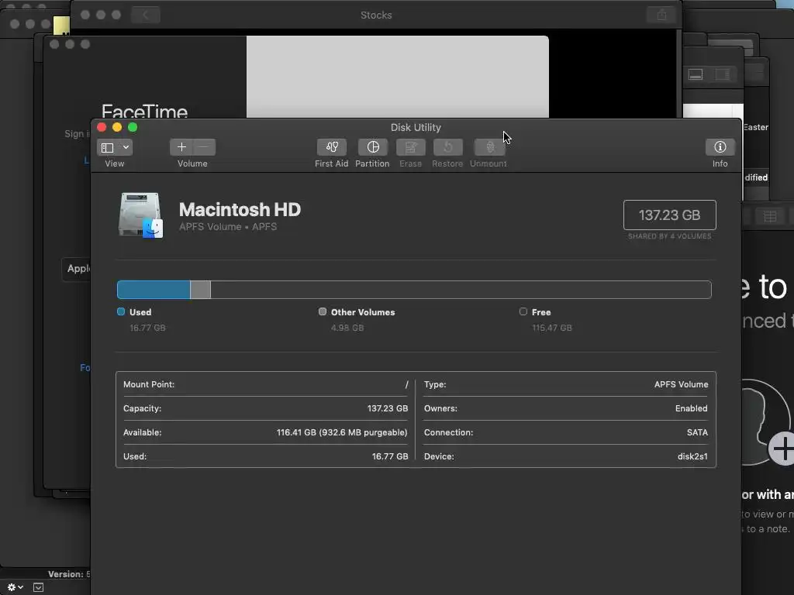Click the checkbox icon beside the gear

pos(39,587)
